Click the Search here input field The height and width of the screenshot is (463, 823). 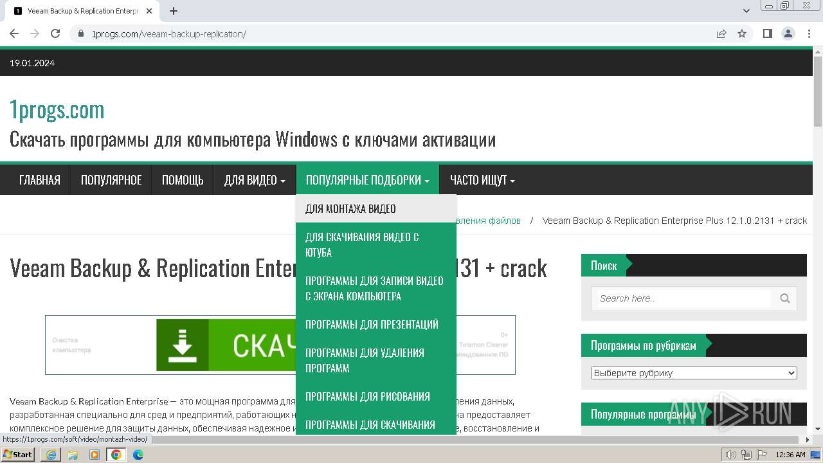coord(684,298)
